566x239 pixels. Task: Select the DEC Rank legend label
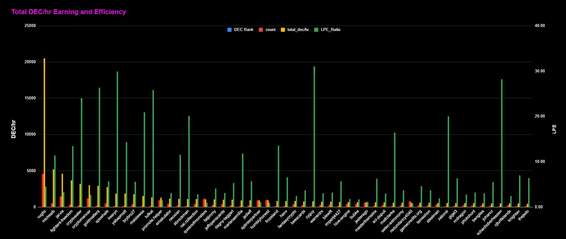(243, 30)
